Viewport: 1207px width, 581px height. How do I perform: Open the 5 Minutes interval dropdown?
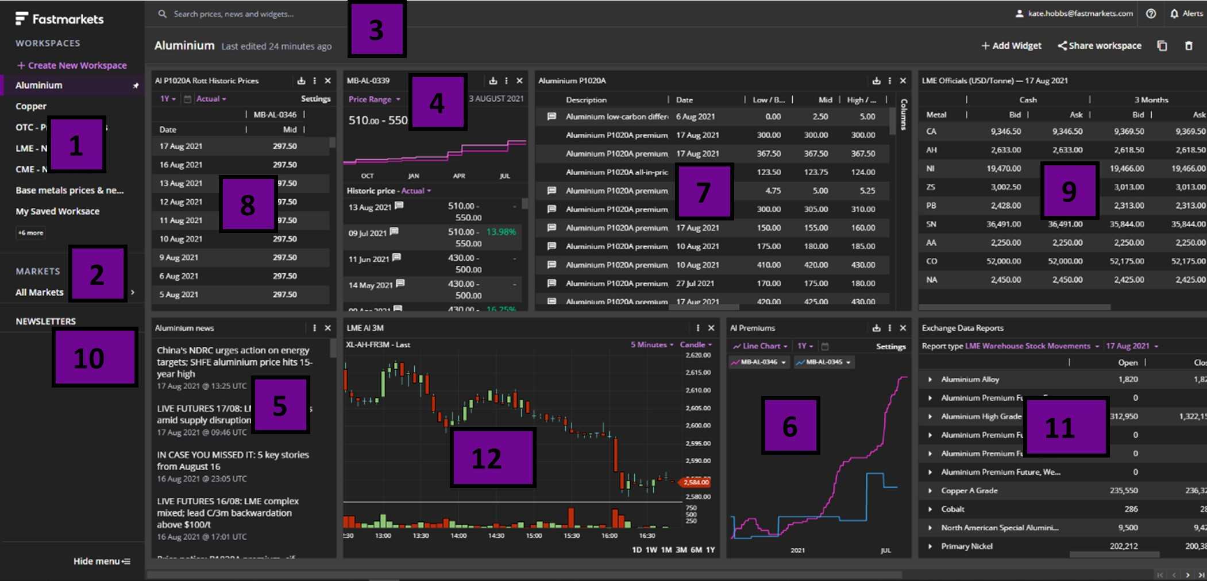click(650, 345)
